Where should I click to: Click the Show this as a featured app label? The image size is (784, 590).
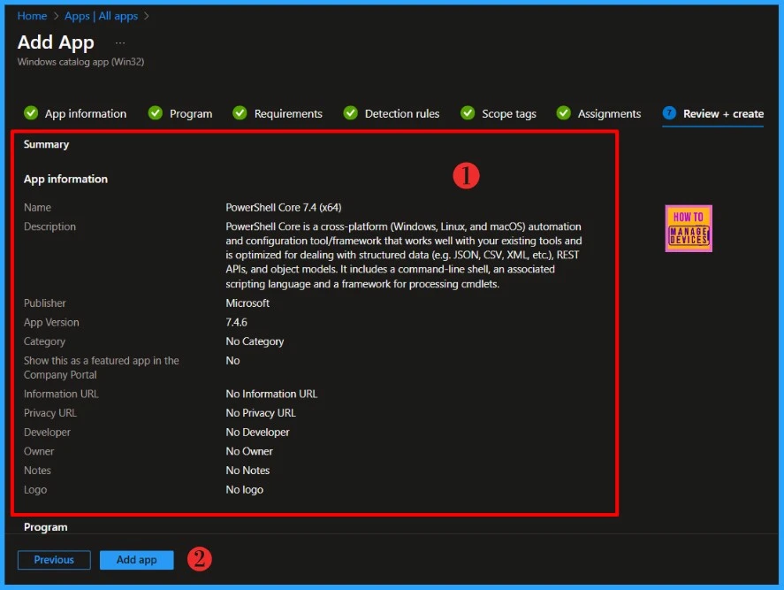(x=101, y=367)
